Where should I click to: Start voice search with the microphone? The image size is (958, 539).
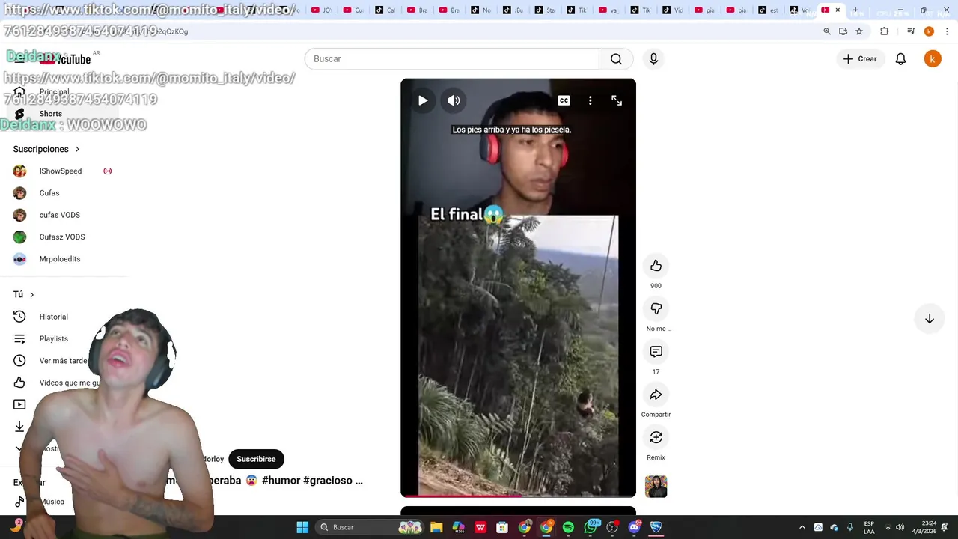click(x=653, y=59)
